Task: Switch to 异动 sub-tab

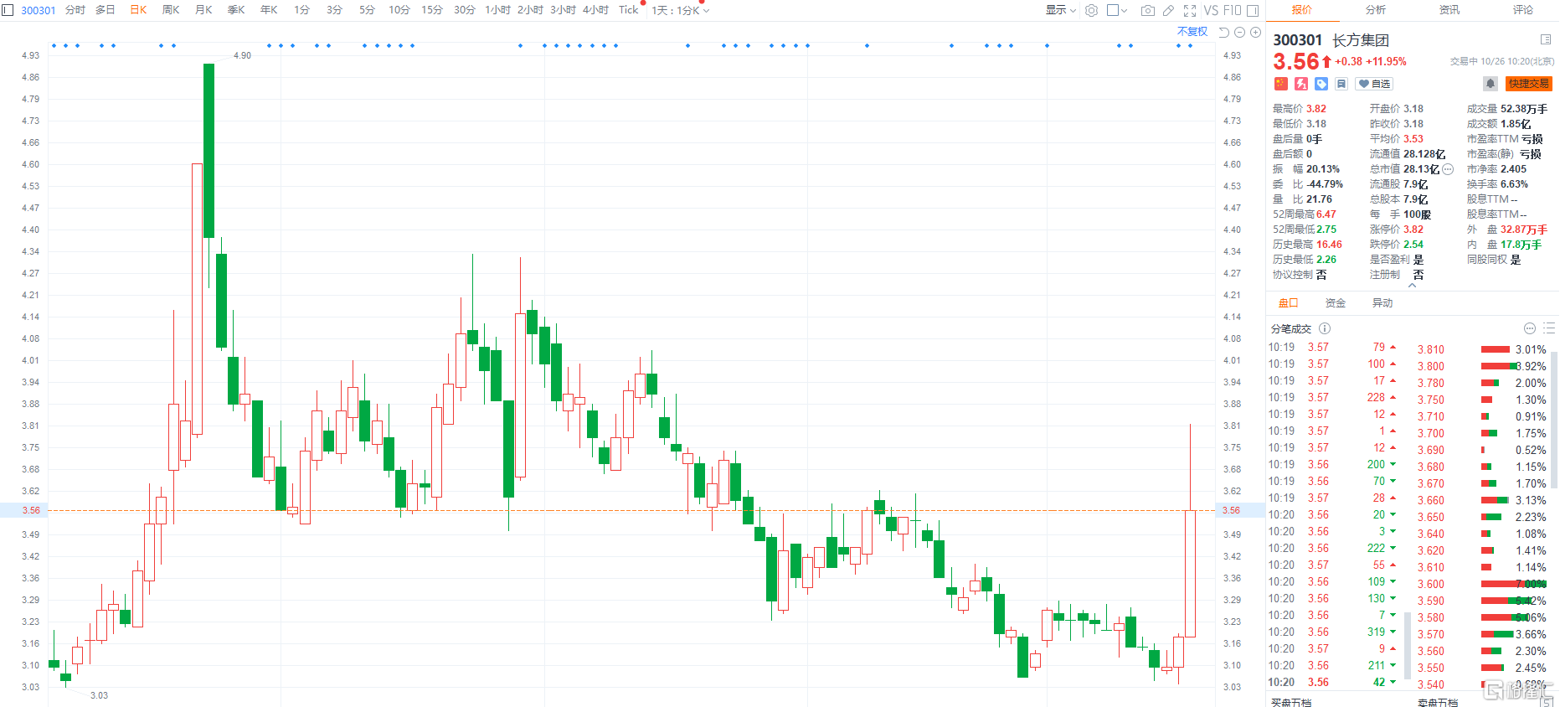Action: [x=1382, y=303]
